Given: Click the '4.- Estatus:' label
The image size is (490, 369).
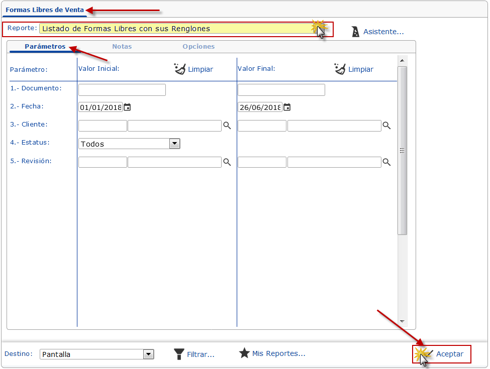Looking at the screenshot, I should pyautogui.click(x=30, y=143).
